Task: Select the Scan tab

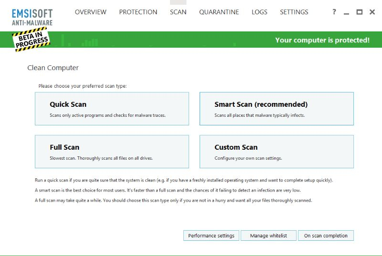Action: [178, 12]
